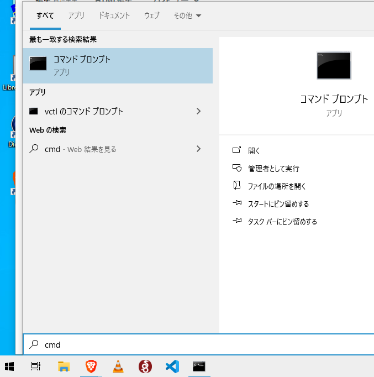Click the pin icon beside スタートにピン留めする

[237, 203]
